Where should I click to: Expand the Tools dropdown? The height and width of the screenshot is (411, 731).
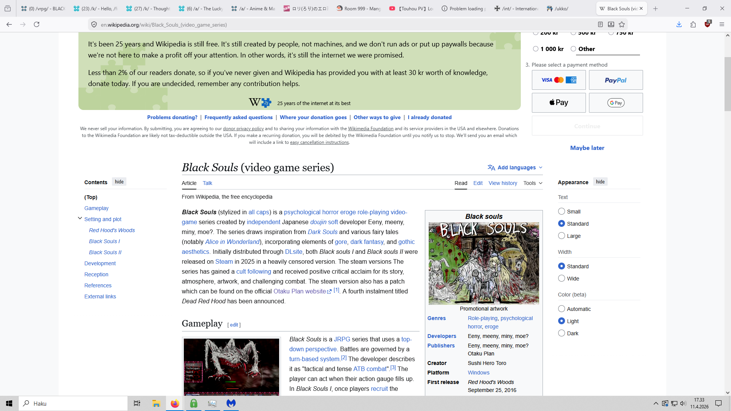pos(533,183)
